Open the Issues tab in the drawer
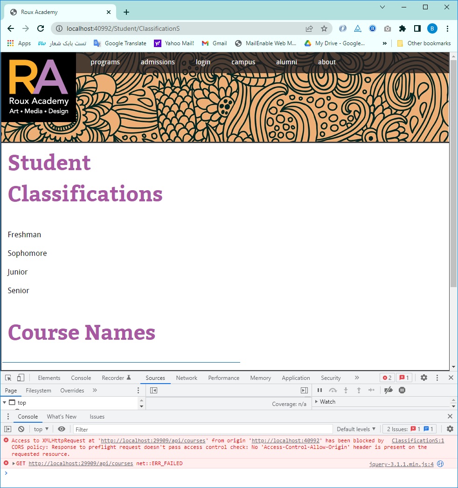 pyautogui.click(x=97, y=416)
